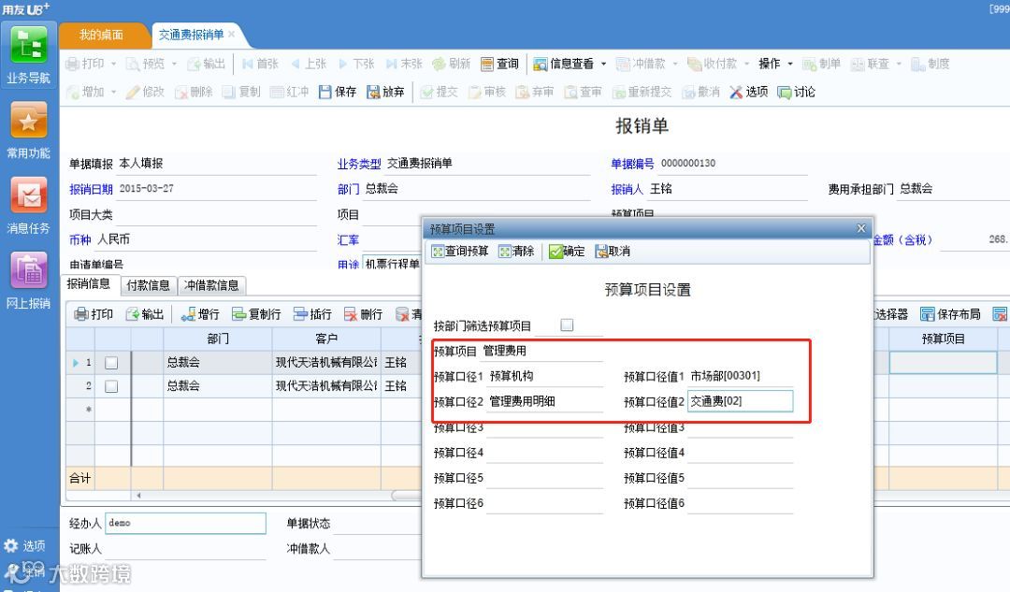Screen dimensions: 1010x592
Task: Click the 放弃 discard toolbar icon
Action: (x=385, y=92)
